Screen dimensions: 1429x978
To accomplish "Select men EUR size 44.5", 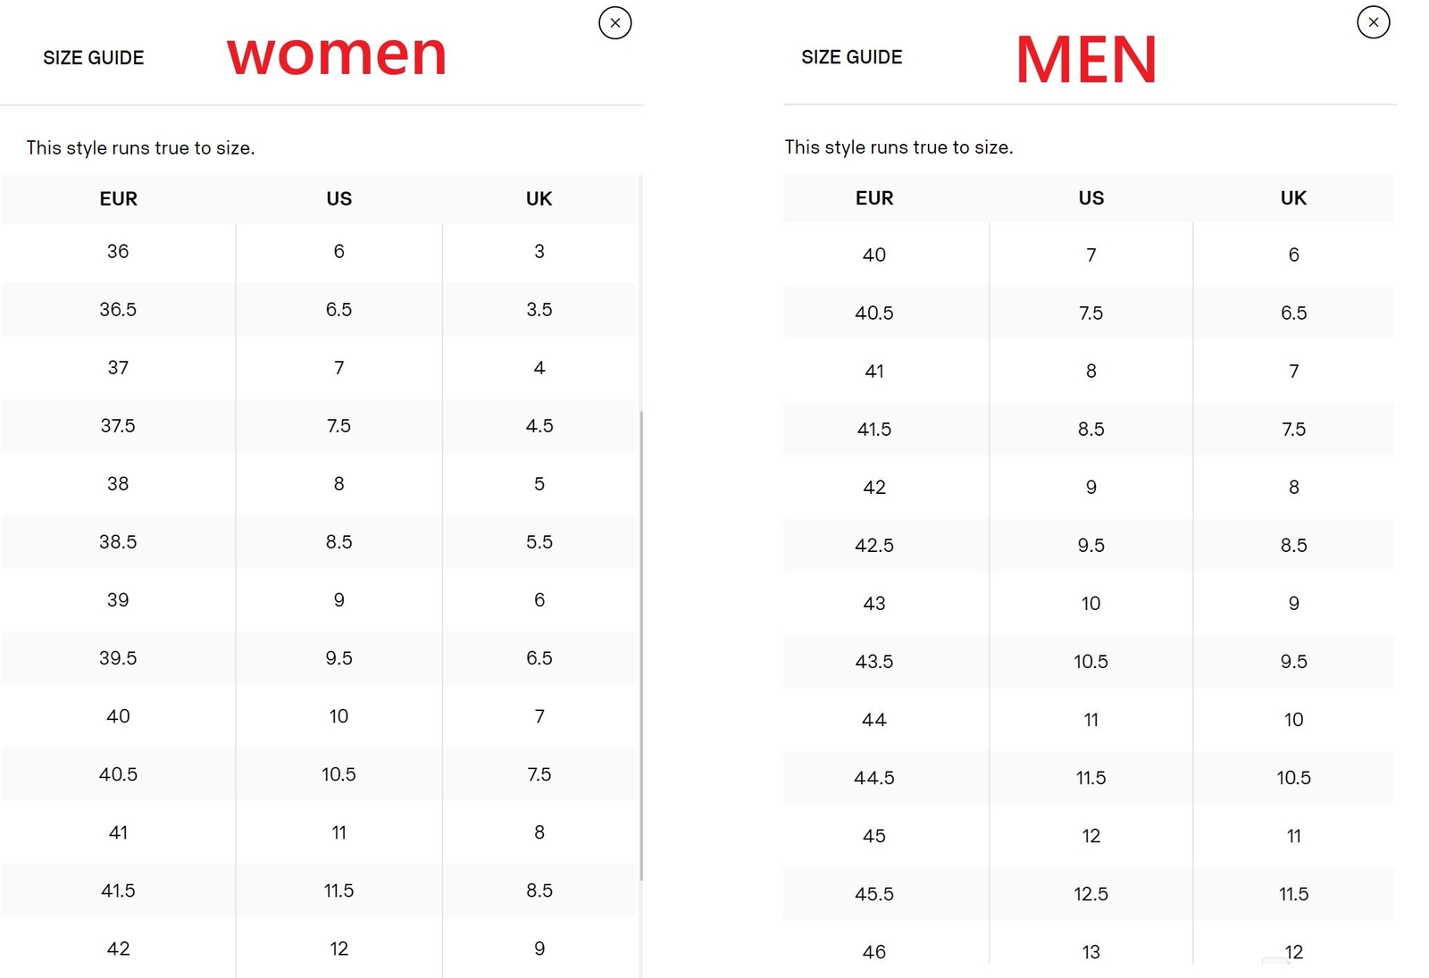I will (x=873, y=778).
